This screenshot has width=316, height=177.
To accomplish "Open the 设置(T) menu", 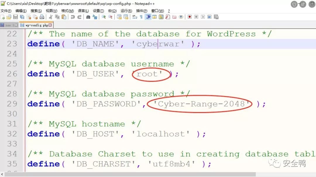I will pos(98,11).
